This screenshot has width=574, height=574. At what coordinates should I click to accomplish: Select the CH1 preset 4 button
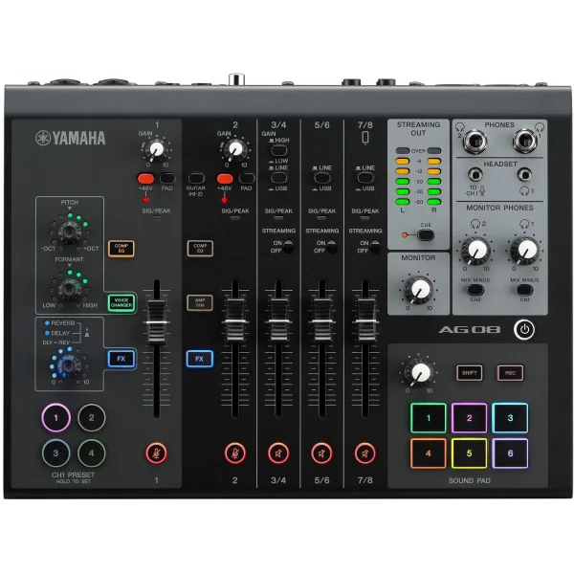point(91,453)
